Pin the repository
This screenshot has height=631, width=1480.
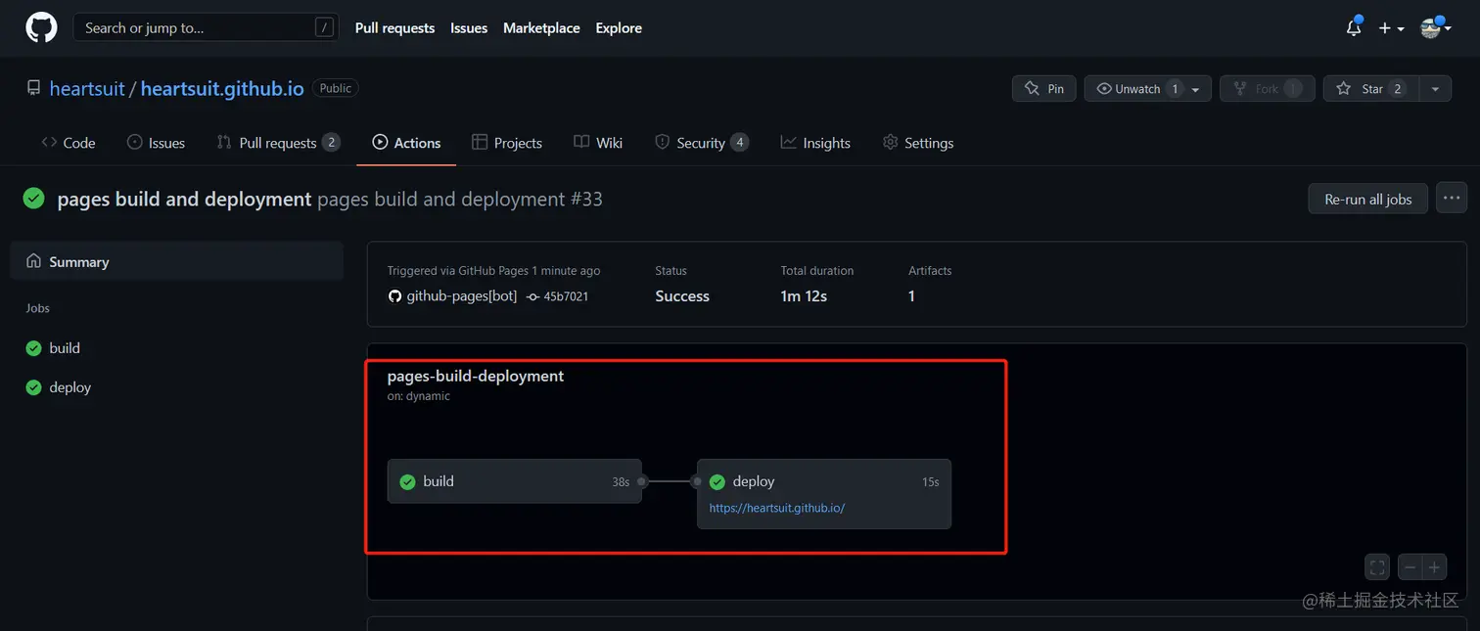[1044, 88]
